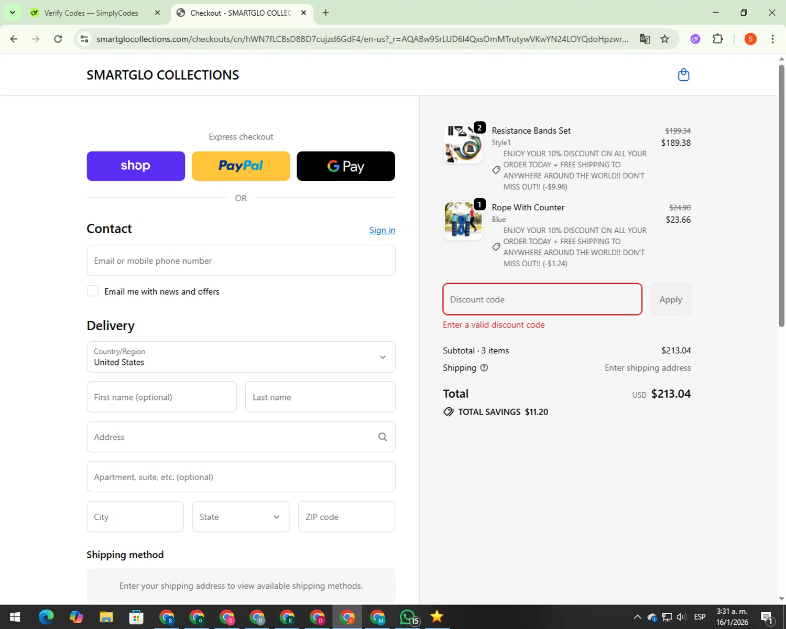The height and width of the screenshot is (629, 786).
Task: Pay with the Shop Pay button
Action: pyautogui.click(x=136, y=166)
